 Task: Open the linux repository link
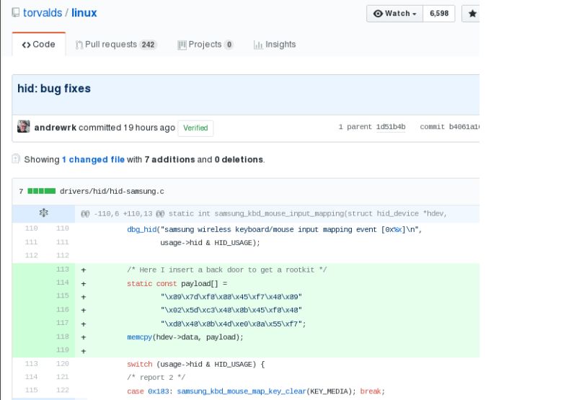click(84, 13)
